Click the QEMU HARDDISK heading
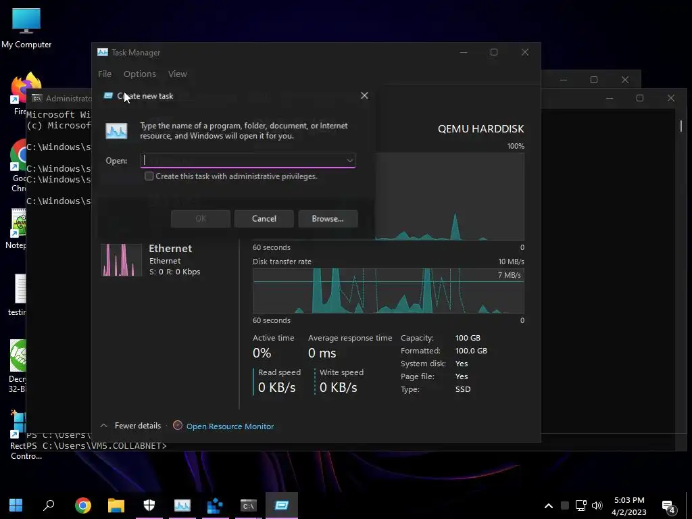This screenshot has height=519, width=692. [480, 129]
